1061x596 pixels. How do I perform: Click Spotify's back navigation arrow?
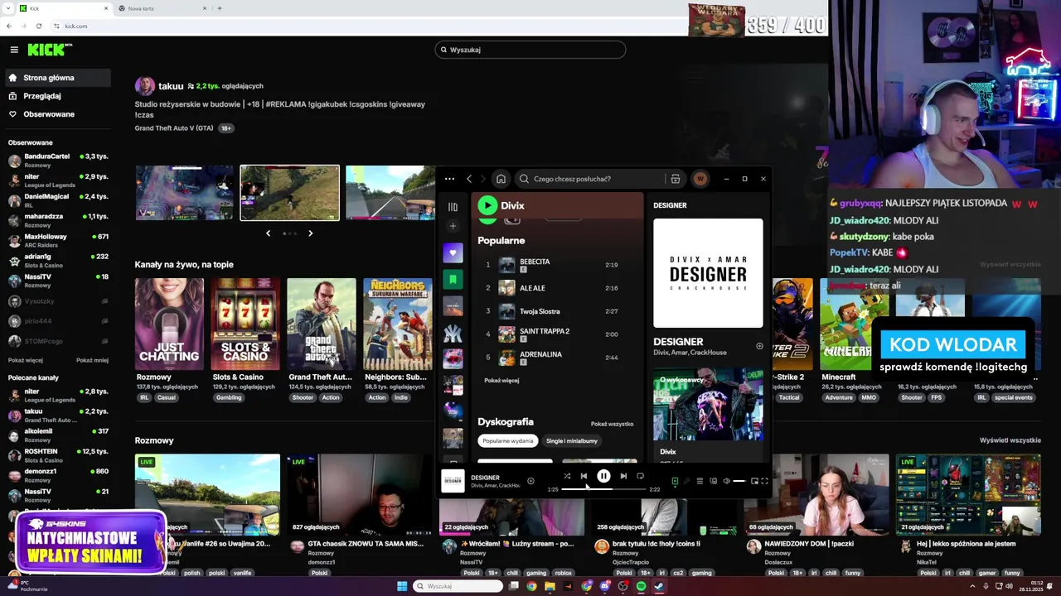click(x=469, y=179)
